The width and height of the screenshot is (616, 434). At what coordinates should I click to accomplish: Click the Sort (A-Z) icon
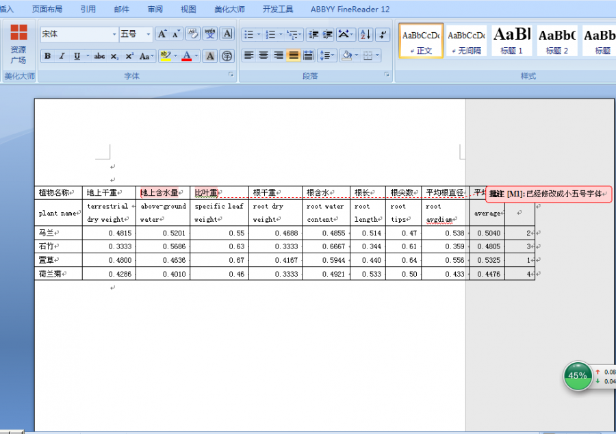(x=365, y=34)
